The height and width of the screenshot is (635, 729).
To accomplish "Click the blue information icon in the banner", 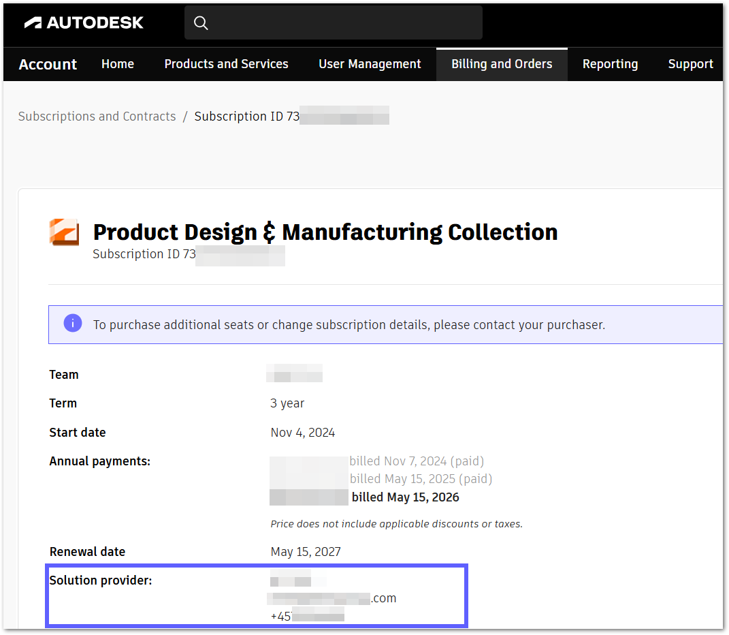I will (72, 323).
